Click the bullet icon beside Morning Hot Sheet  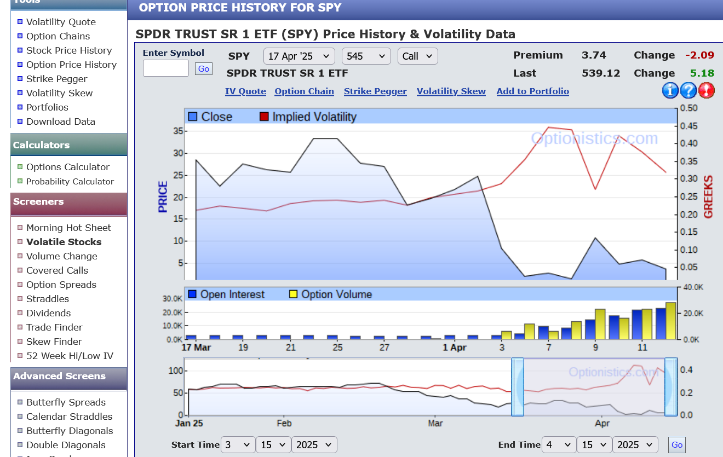pyautogui.click(x=20, y=228)
